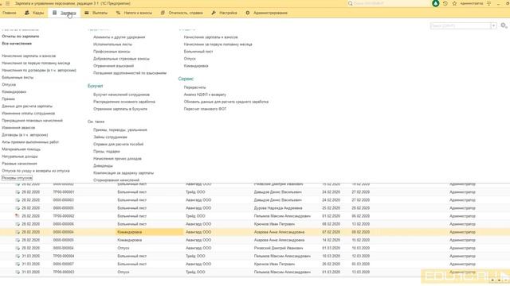The height and width of the screenshot is (286, 510).
Task: Click the Администратор user name in title bar
Action: pos(472,3)
